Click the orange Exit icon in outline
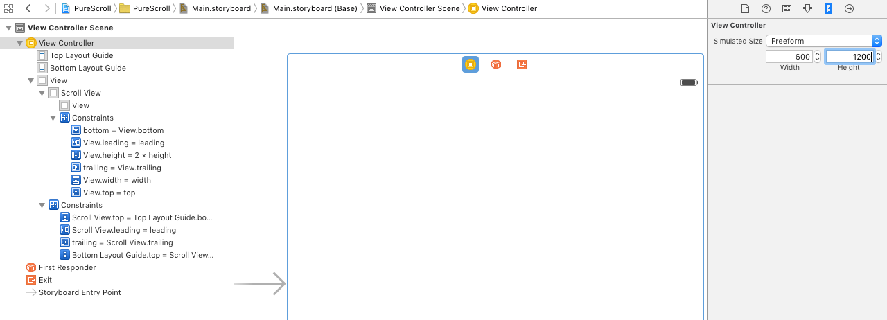 pos(30,280)
